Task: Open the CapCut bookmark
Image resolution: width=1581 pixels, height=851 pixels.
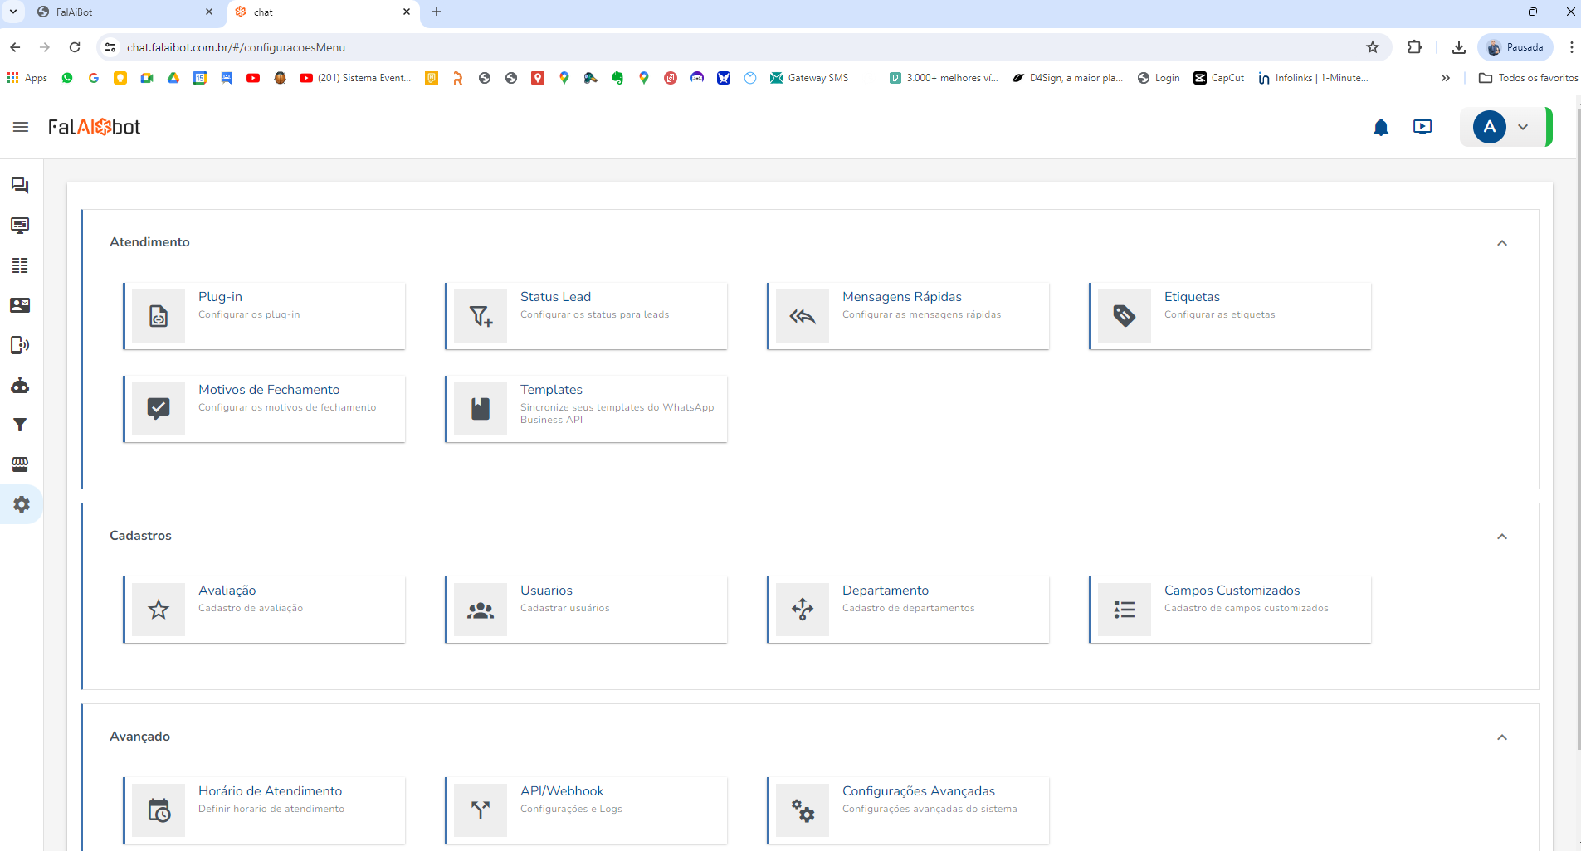Action: pos(1218,78)
